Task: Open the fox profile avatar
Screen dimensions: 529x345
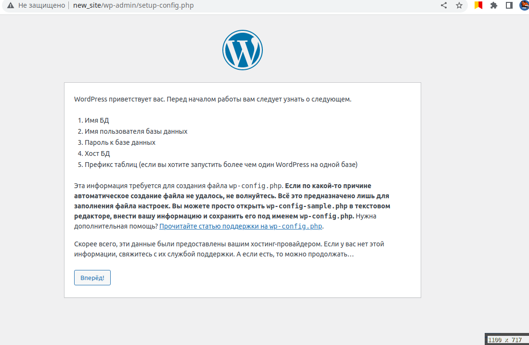Action: (x=524, y=6)
